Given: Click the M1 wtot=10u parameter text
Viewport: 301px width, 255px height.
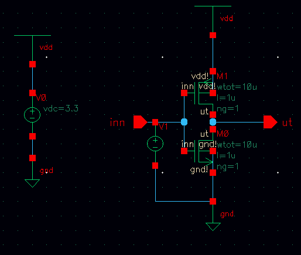Looking at the screenshot, I should pyautogui.click(x=237, y=87).
